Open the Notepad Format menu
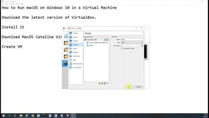 [x=12, y=4]
